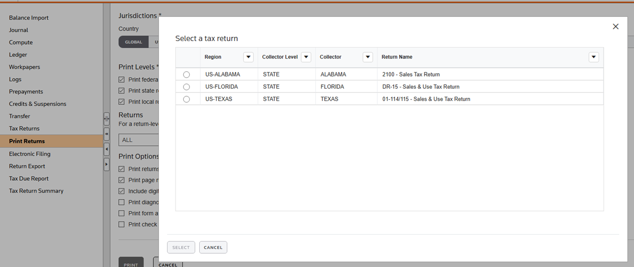
Task: Expand the Collector column filter dropdown
Action: (x=367, y=57)
